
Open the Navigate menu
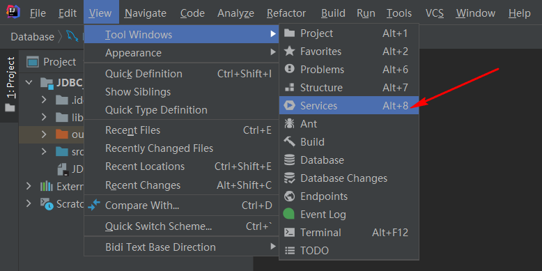(x=146, y=13)
